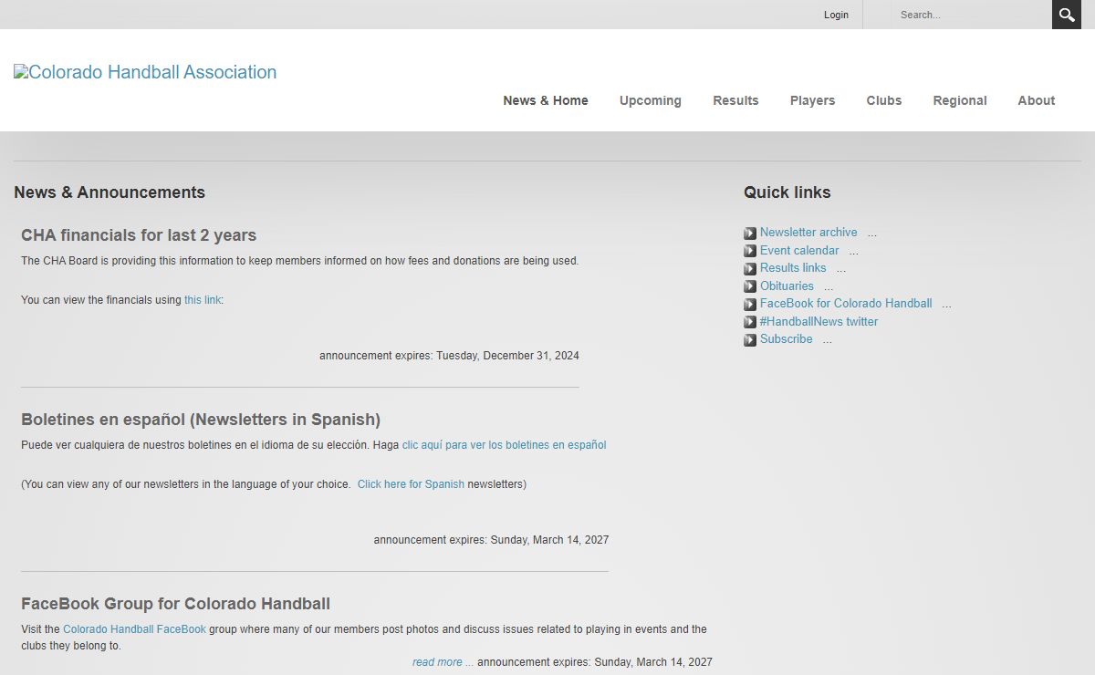Viewport: 1095px width, 675px height.
Task: Click arrow icon beside Results links
Action: click(750, 269)
